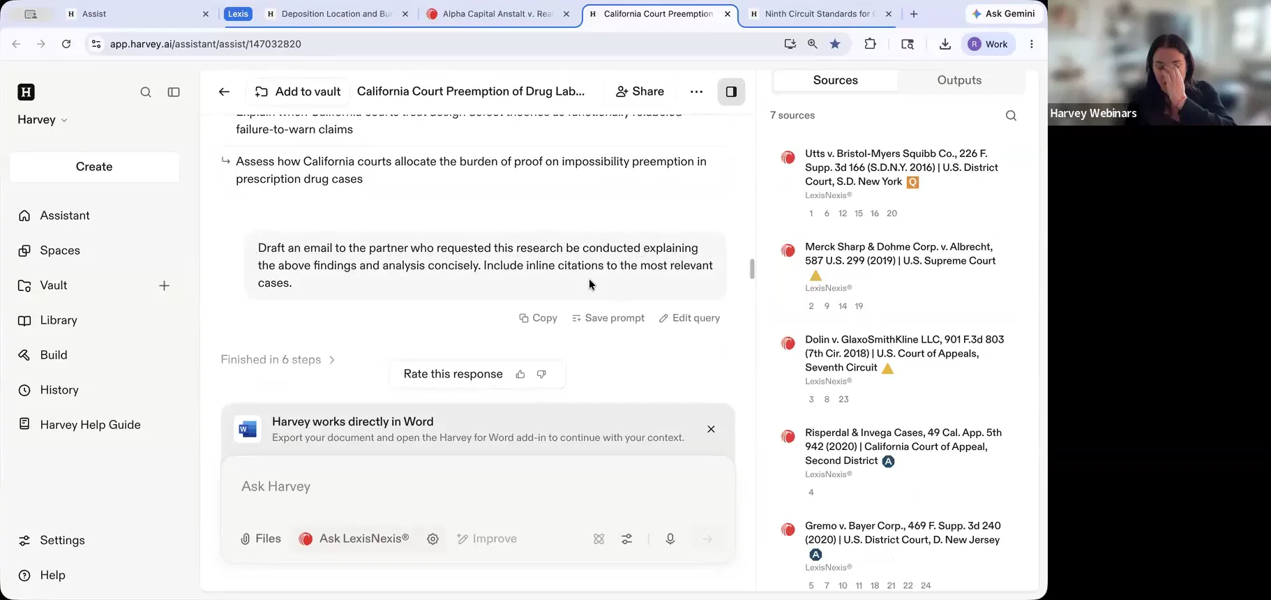Rate response with thumbs up
The image size is (1271, 600).
[520, 375]
